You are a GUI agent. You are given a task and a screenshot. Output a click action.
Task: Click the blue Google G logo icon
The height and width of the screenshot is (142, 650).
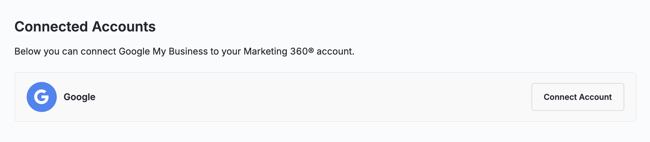point(42,97)
